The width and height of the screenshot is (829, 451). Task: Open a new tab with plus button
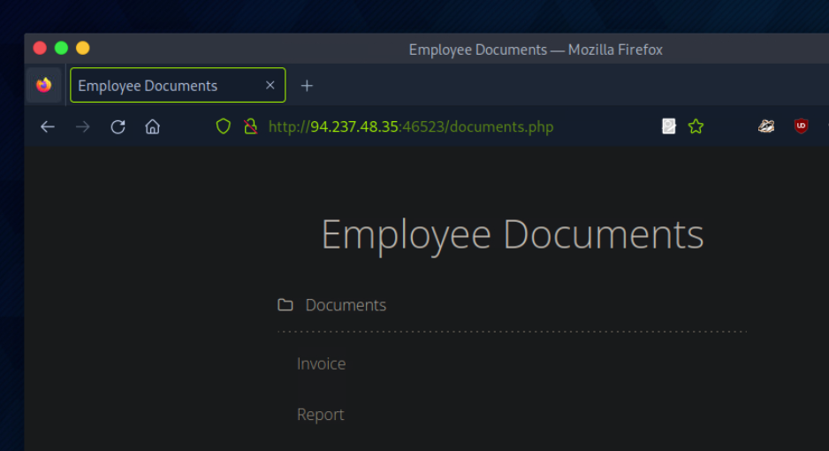tap(307, 86)
